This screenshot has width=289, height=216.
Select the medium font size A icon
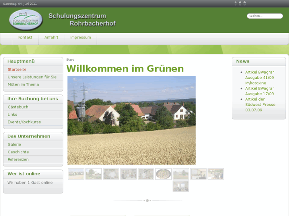click(240, 3)
